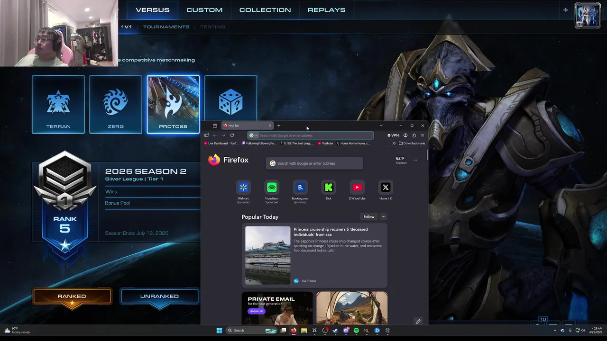Open the Princess cruise ship article headline
Viewport: 607px width, 341px height.
(331, 232)
